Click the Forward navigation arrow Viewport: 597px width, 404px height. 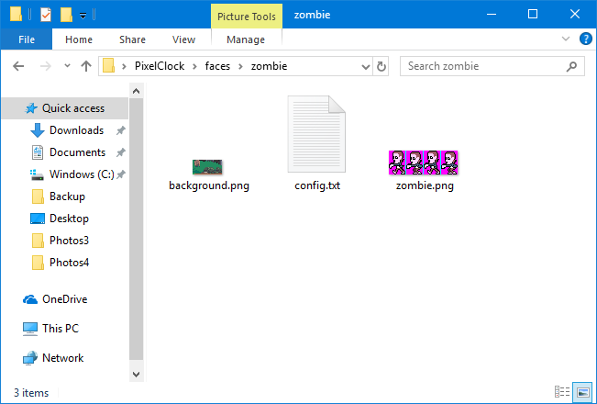(x=46, y=66)
